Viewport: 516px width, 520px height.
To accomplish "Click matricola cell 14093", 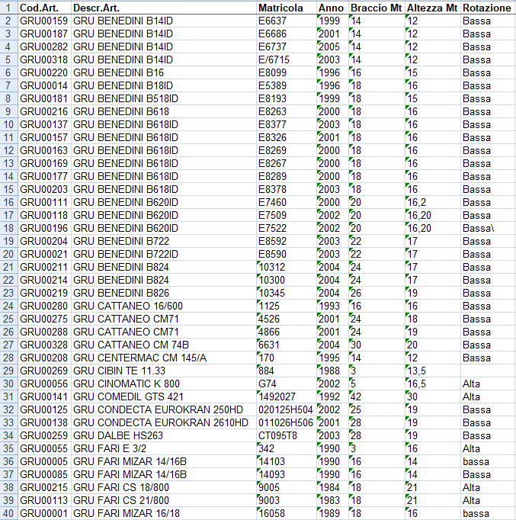I will pyautogui.click(x=287, y=474).
